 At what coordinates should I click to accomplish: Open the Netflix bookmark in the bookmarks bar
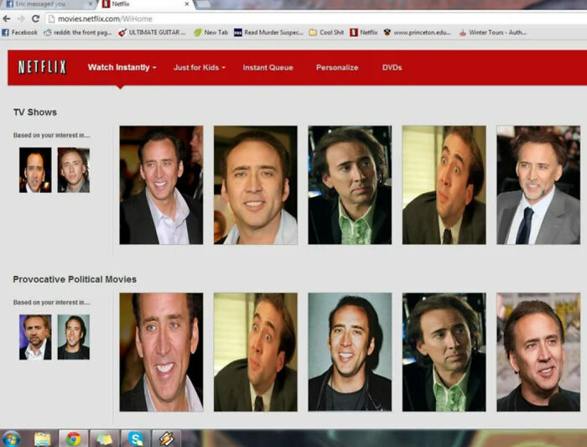click(x=363, y=33)
